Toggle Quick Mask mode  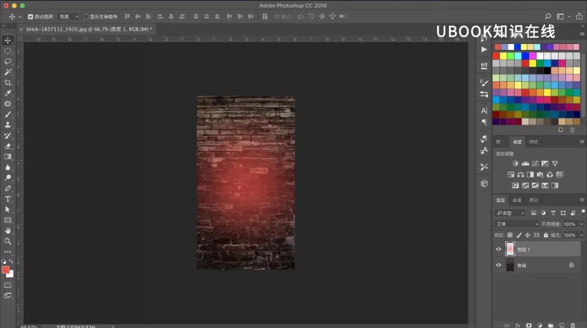pos(8,285)
